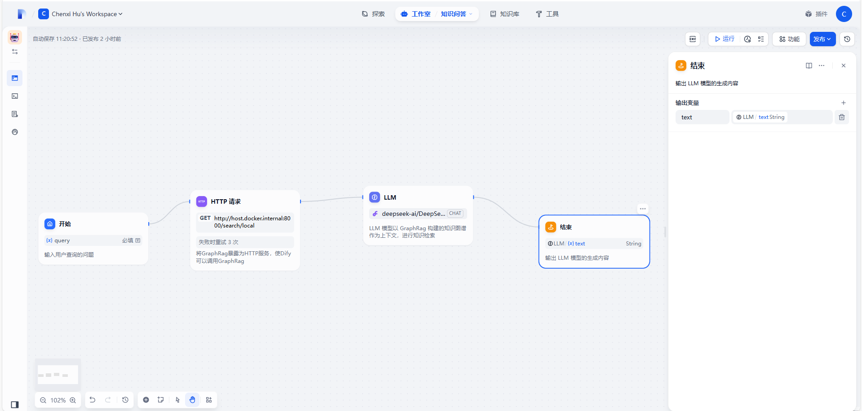Click the organize nodes icon in bottom toolbar
Viewport: 862px width, 411px height.
208,400
